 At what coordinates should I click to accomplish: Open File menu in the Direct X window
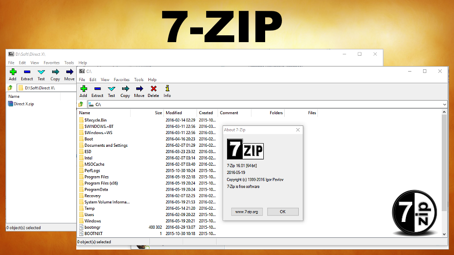[x=11, y=63]
